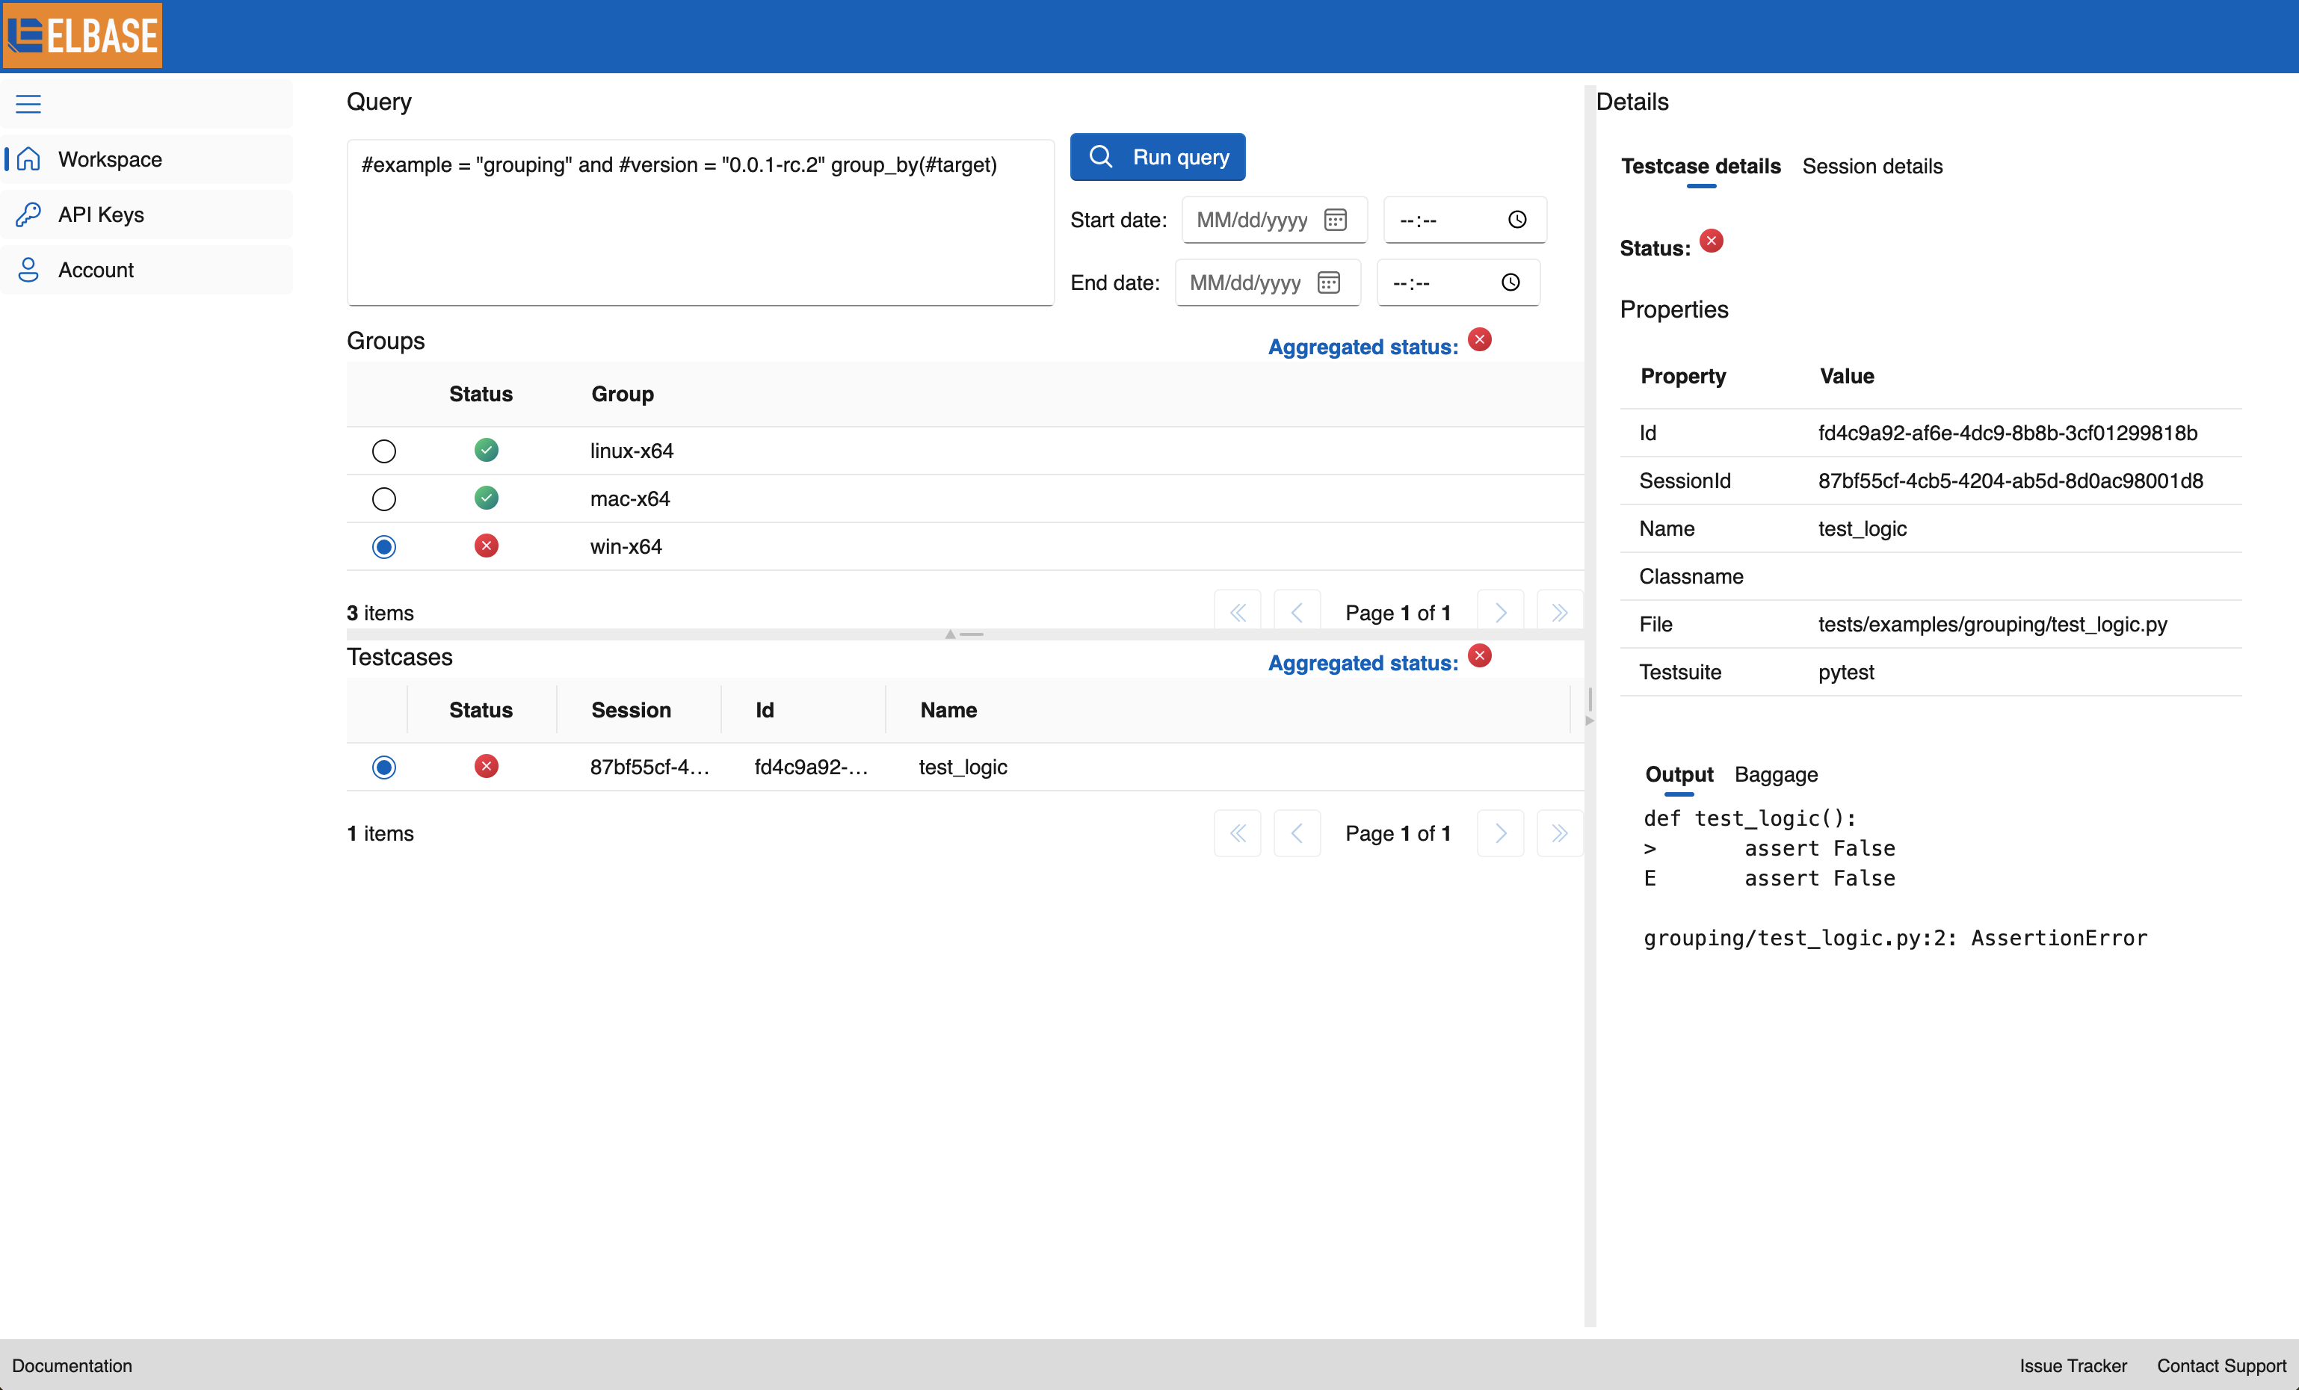This screenshot has height=1390, width=2299.
Task: Open the Issue Tracker link
Action: pyautogui.click(x=2073, y=1366)
